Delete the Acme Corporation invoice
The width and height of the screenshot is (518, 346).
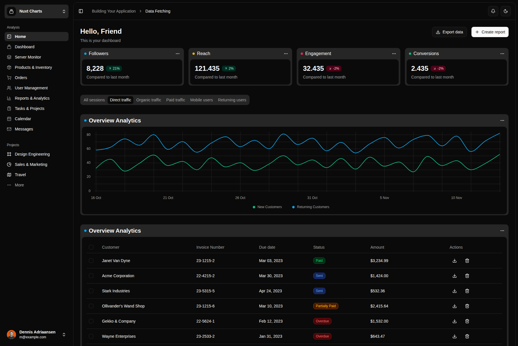click(x=467, y=276)
